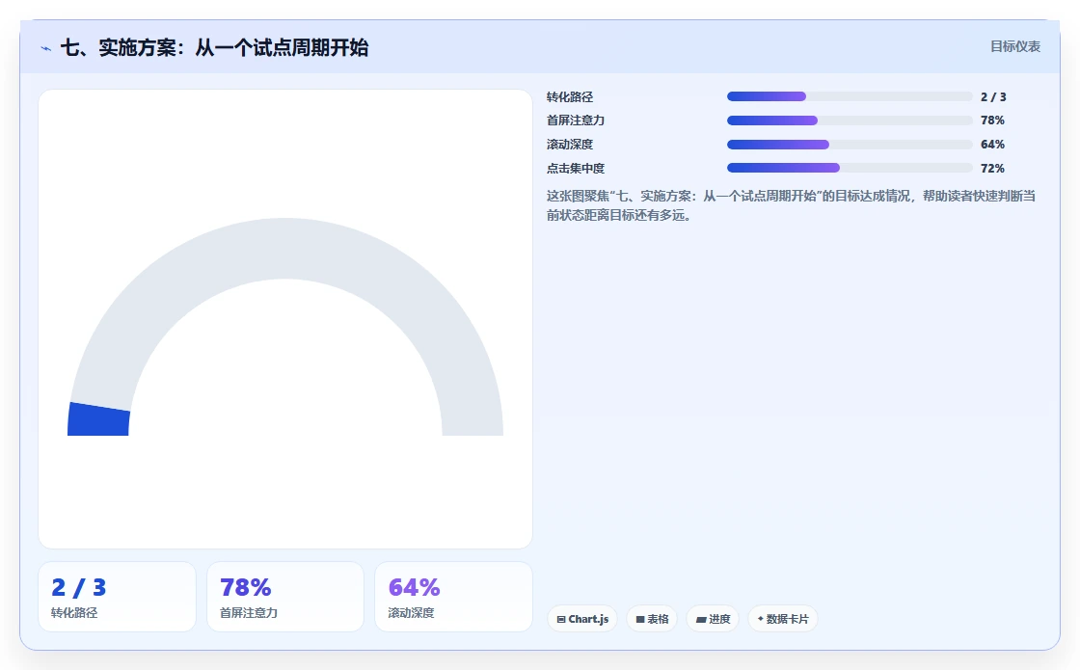1080x670 pixels.
Task: Open the 2 / 3 转化路径 data card
Action: click(x=117, y=597)
